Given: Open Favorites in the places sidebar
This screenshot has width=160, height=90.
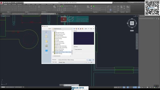Looking at the screenshot, I should [46, 42].
